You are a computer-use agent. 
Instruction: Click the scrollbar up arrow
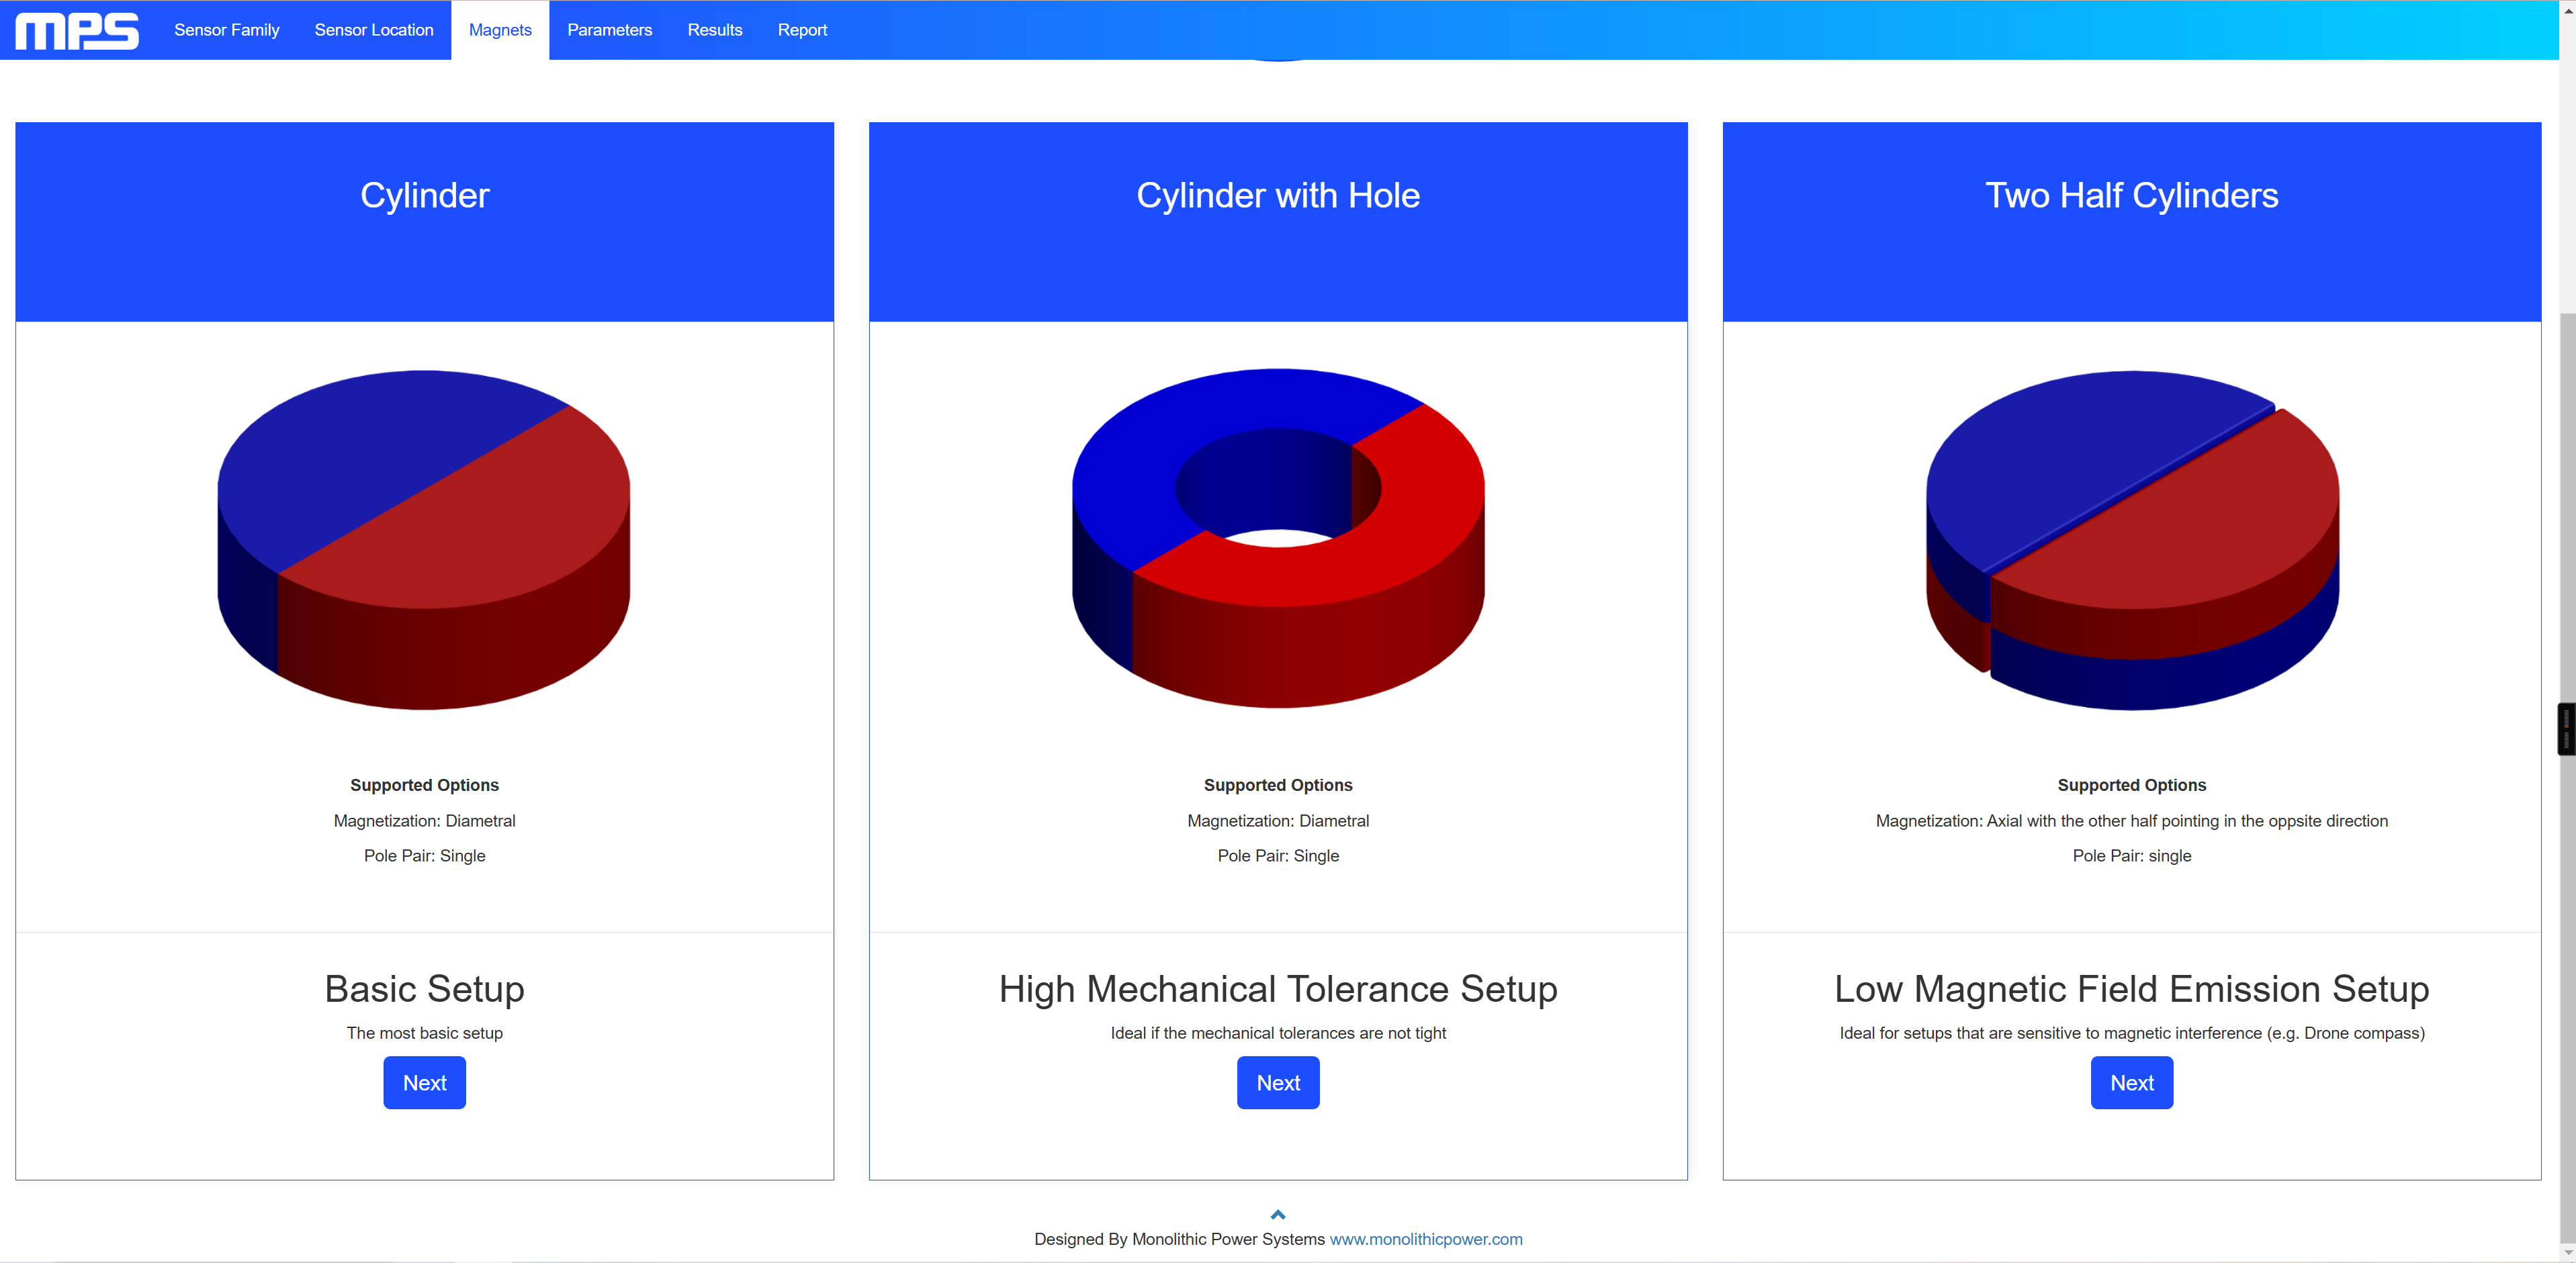[2567, 9]
